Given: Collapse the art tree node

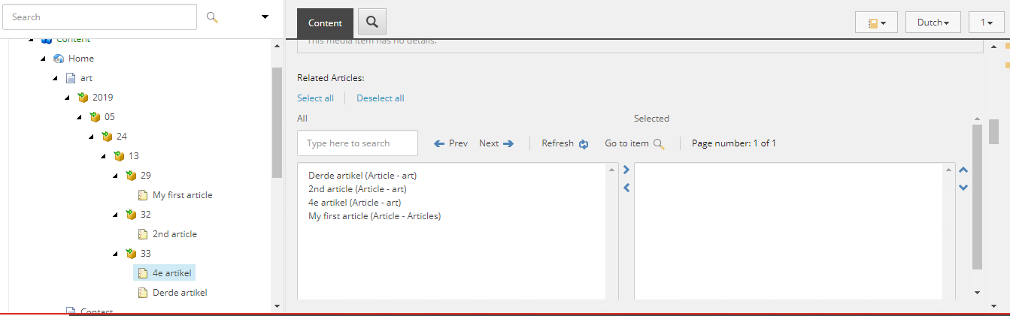Looking at the screenshot, I should click(56, 78).
